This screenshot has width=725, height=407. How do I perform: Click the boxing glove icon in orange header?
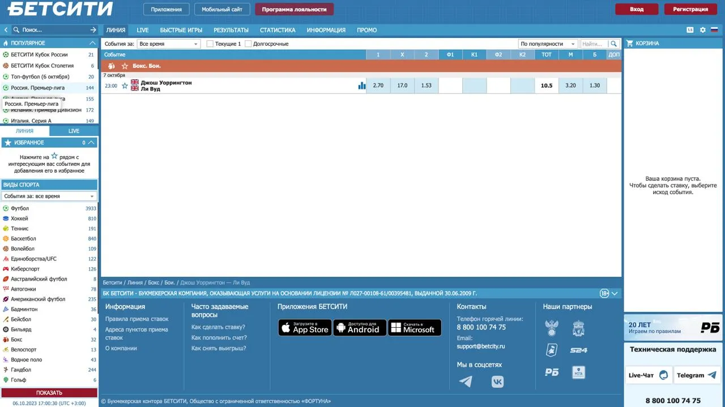pyautogui.click(x=112, y=66)
